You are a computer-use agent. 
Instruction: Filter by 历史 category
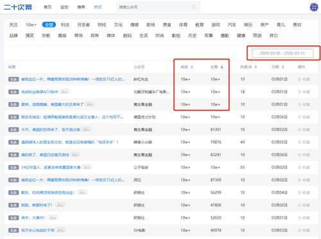click(192, 35)
